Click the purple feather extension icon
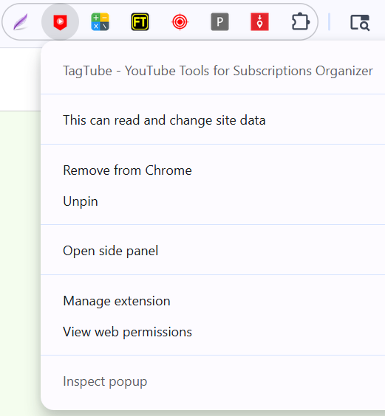 (x=21, y=21)
